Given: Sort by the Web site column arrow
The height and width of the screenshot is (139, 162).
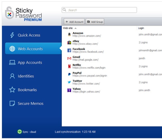Looking at the screenshot, I should [76, 28].
